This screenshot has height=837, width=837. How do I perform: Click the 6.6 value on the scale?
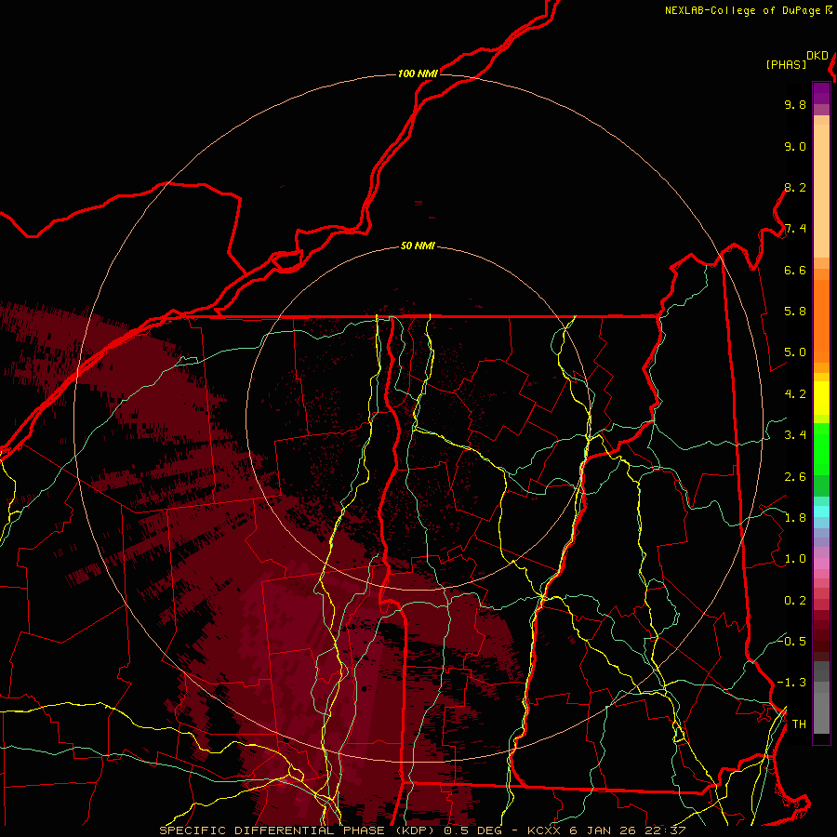pyautogui.click(x=795, y=270)
